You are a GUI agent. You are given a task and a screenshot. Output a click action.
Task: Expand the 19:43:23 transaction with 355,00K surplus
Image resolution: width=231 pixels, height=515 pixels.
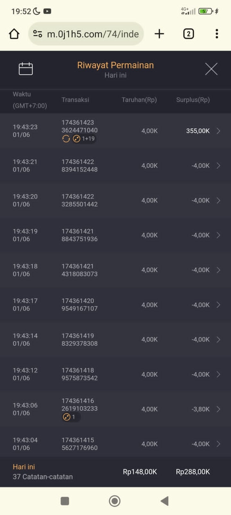pyautogui.click(x=218, y=131)
